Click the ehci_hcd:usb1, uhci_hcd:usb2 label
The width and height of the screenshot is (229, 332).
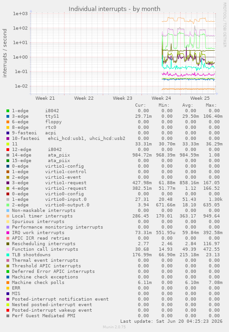(x=87, y=139)
